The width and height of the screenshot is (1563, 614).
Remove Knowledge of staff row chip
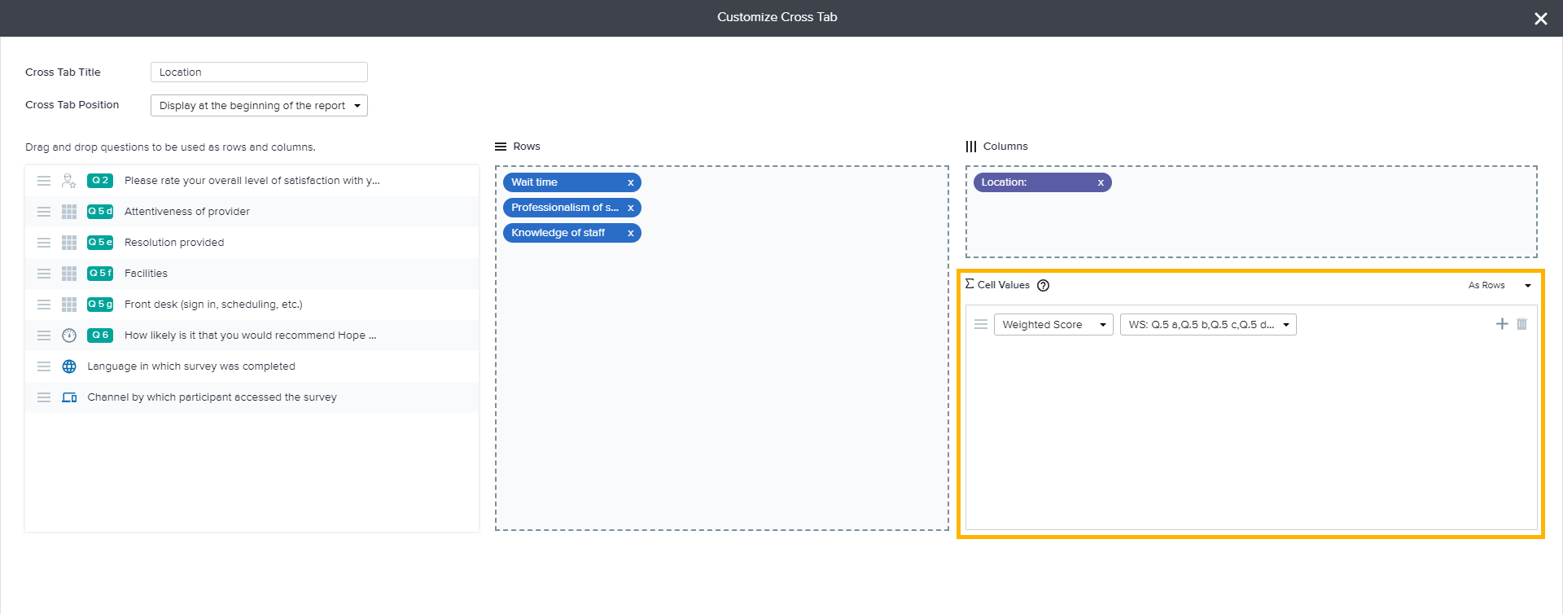[630, 234]
